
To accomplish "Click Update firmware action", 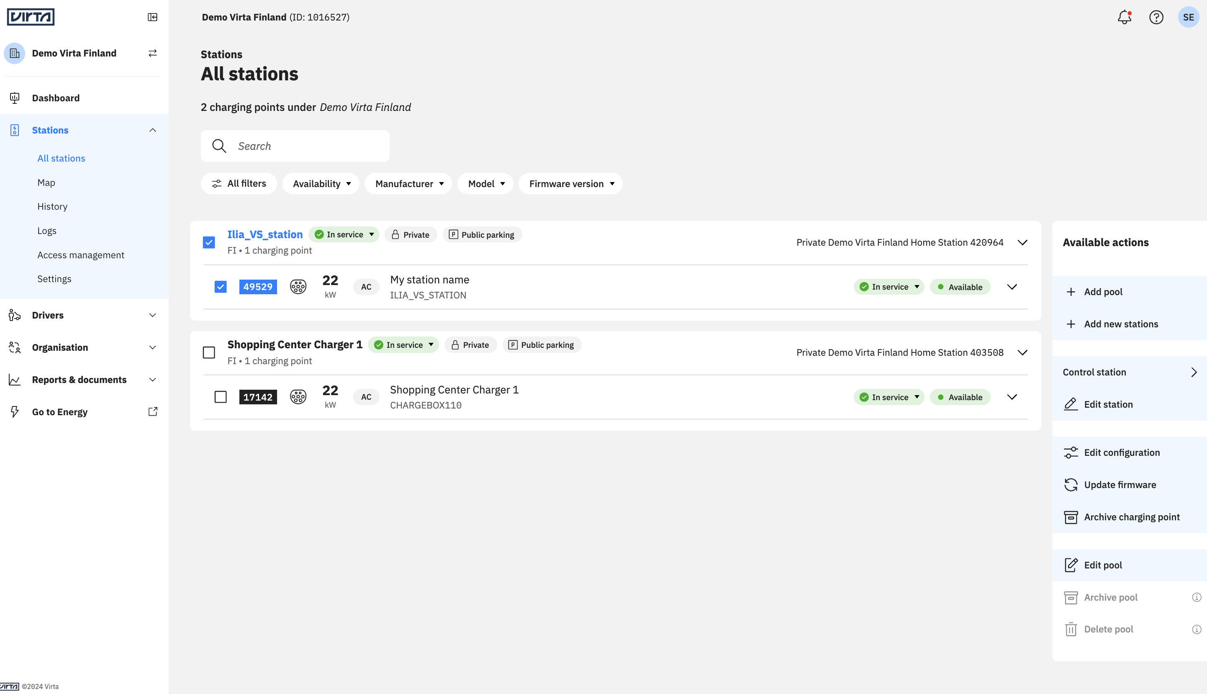I will 1129,485.
